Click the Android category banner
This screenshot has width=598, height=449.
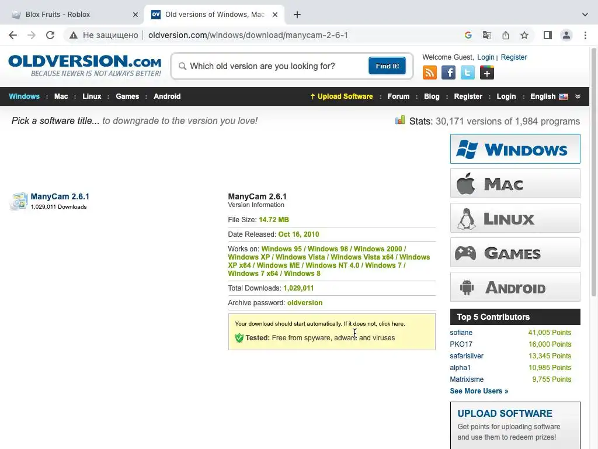515,286
